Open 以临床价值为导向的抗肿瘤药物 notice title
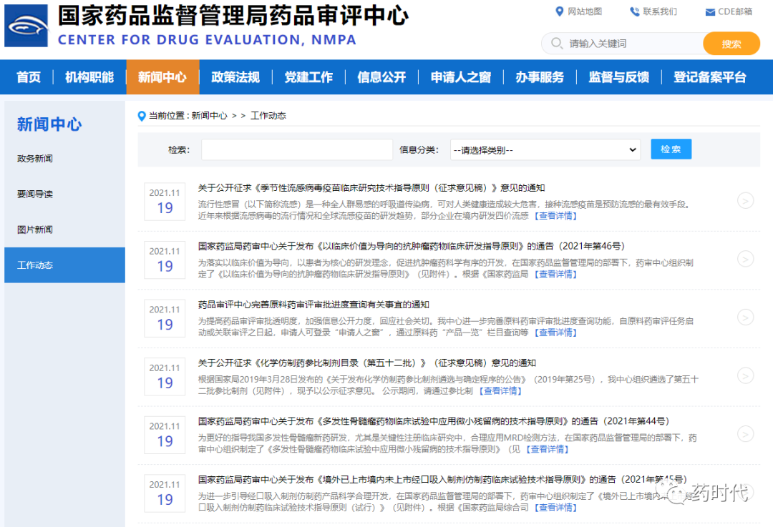The image size is (773, 527). click(x=412, y=246)
